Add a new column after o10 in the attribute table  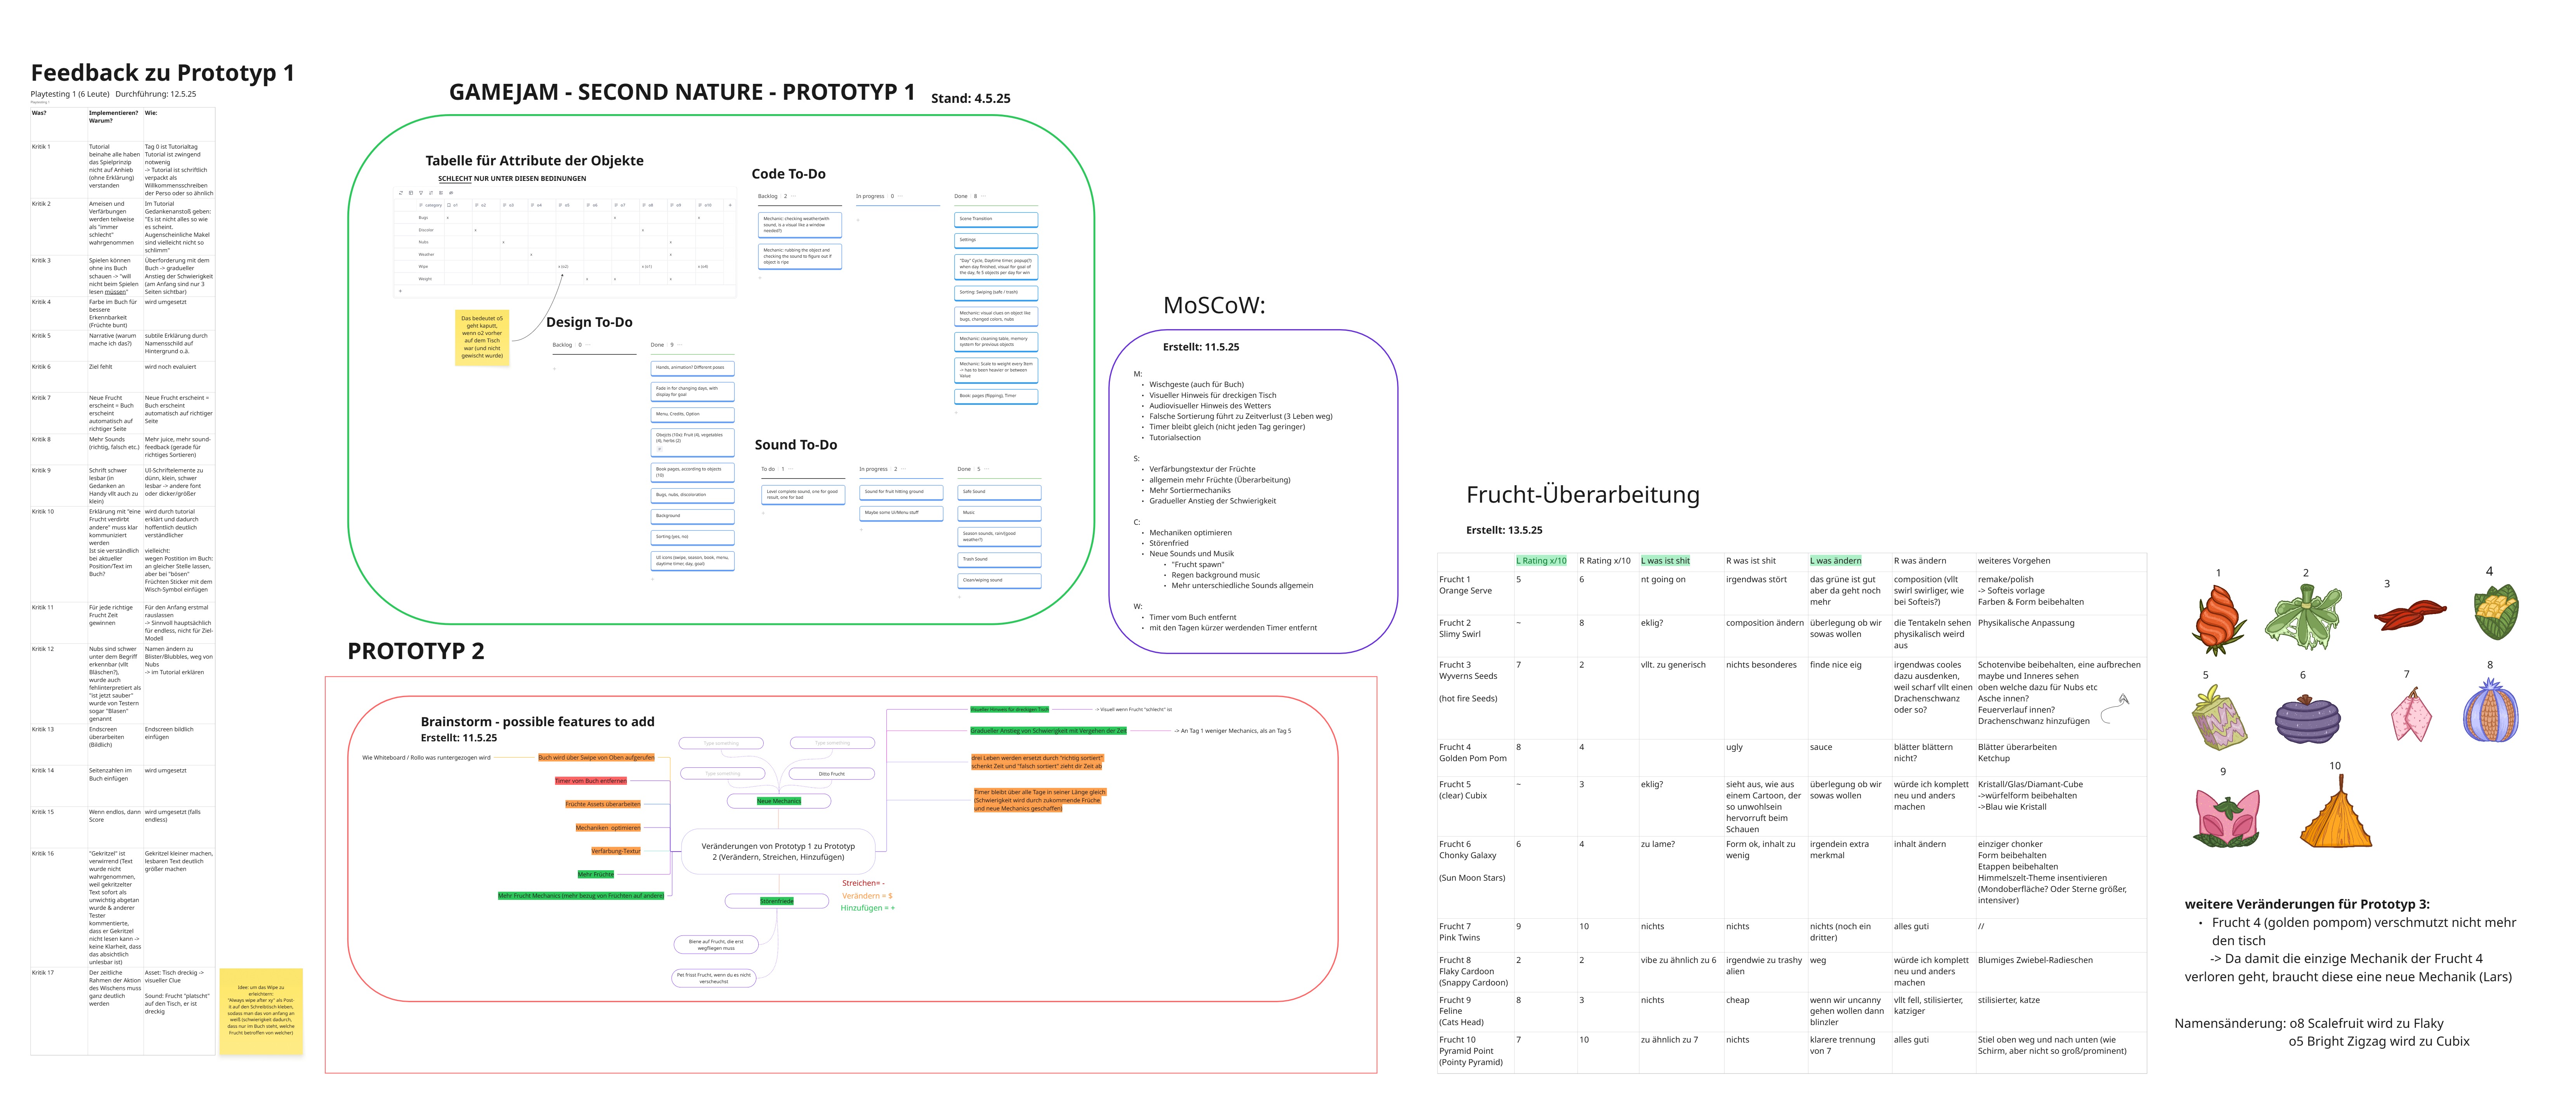click(x=730, y=205)
